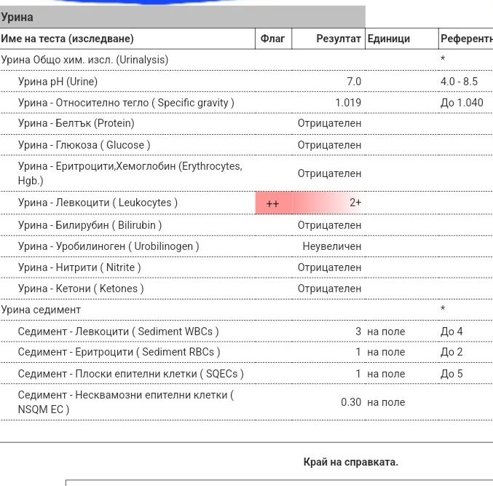Viewport: 493px width, 486px height.
Task: Select 'Относително тегло (Specific gravity)' row label
Action: coord(126,103)
